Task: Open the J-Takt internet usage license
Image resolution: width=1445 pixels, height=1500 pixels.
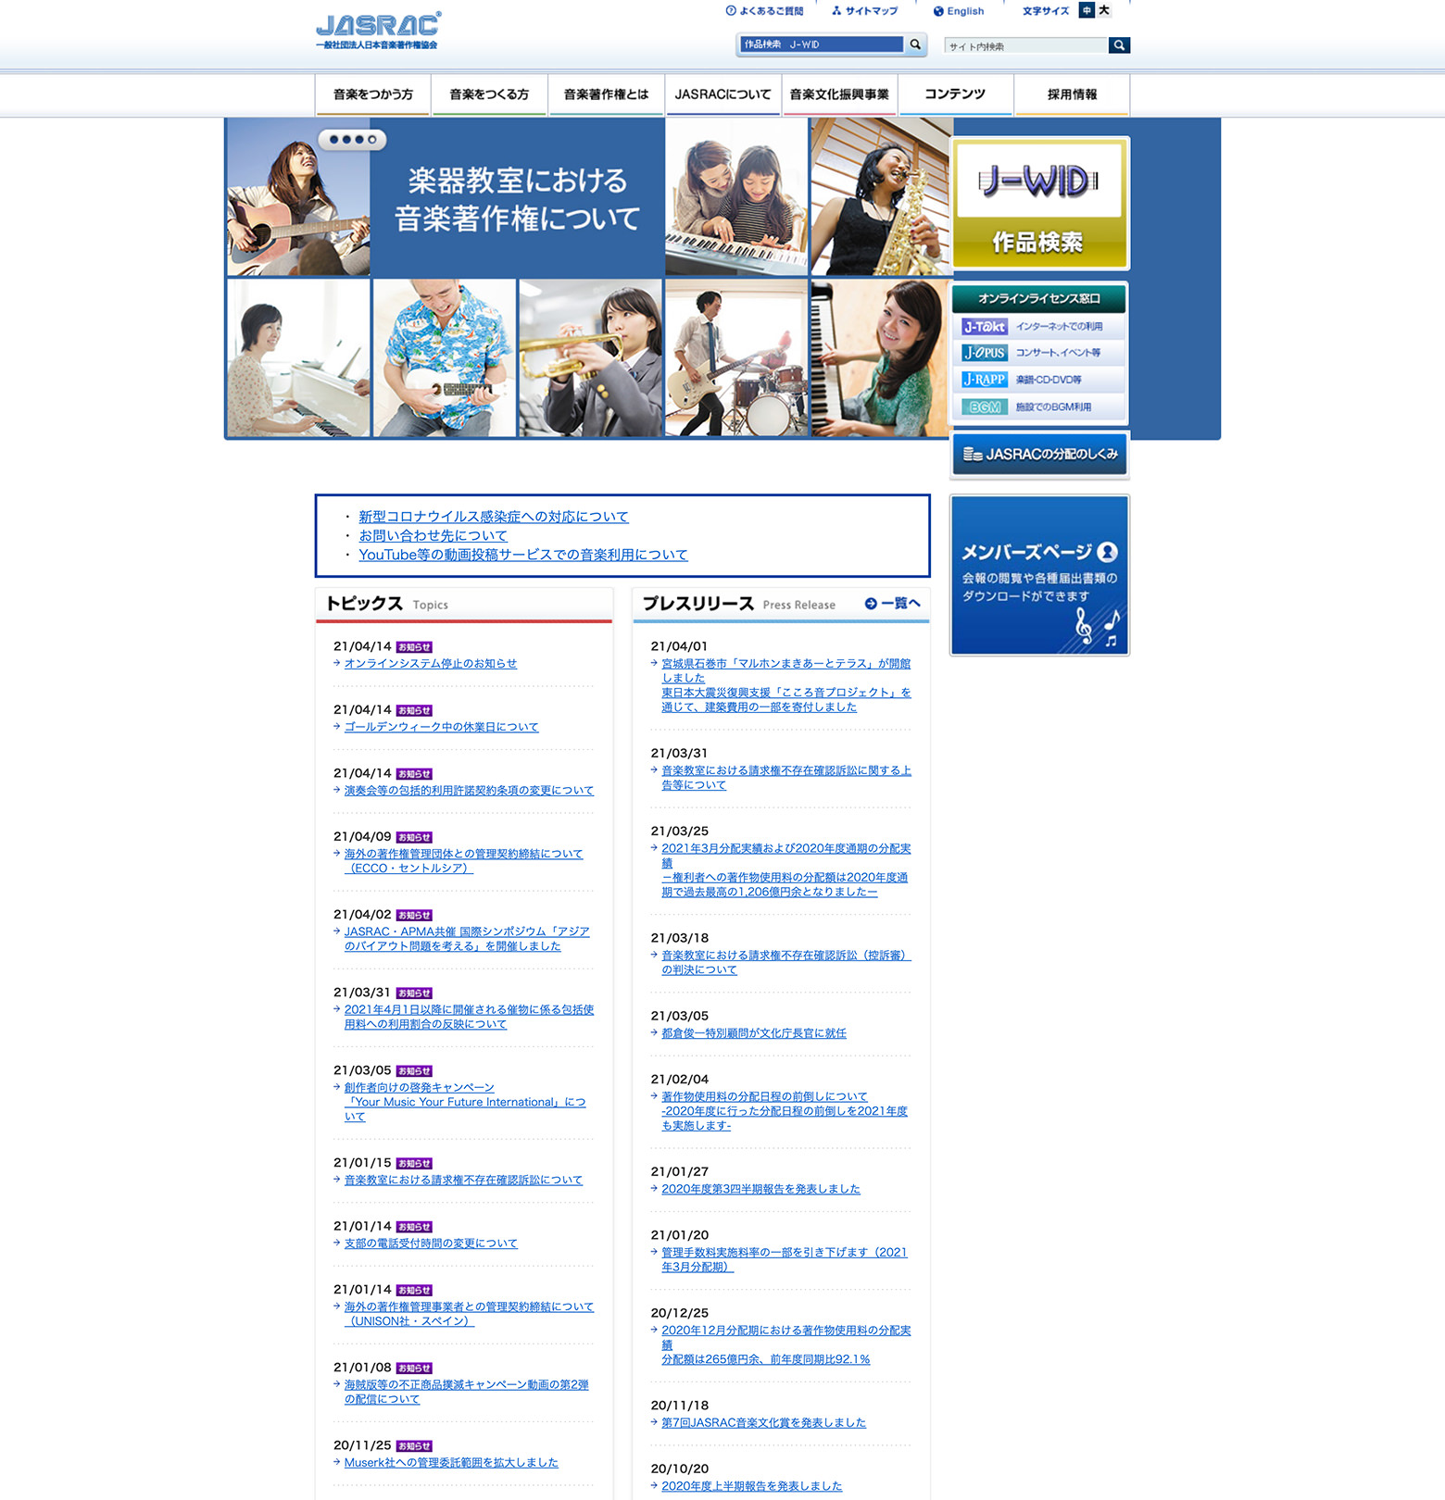Action: click(x=1038, y=327)
